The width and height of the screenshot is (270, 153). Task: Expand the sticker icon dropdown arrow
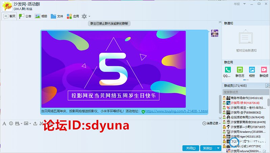(21, 124)
